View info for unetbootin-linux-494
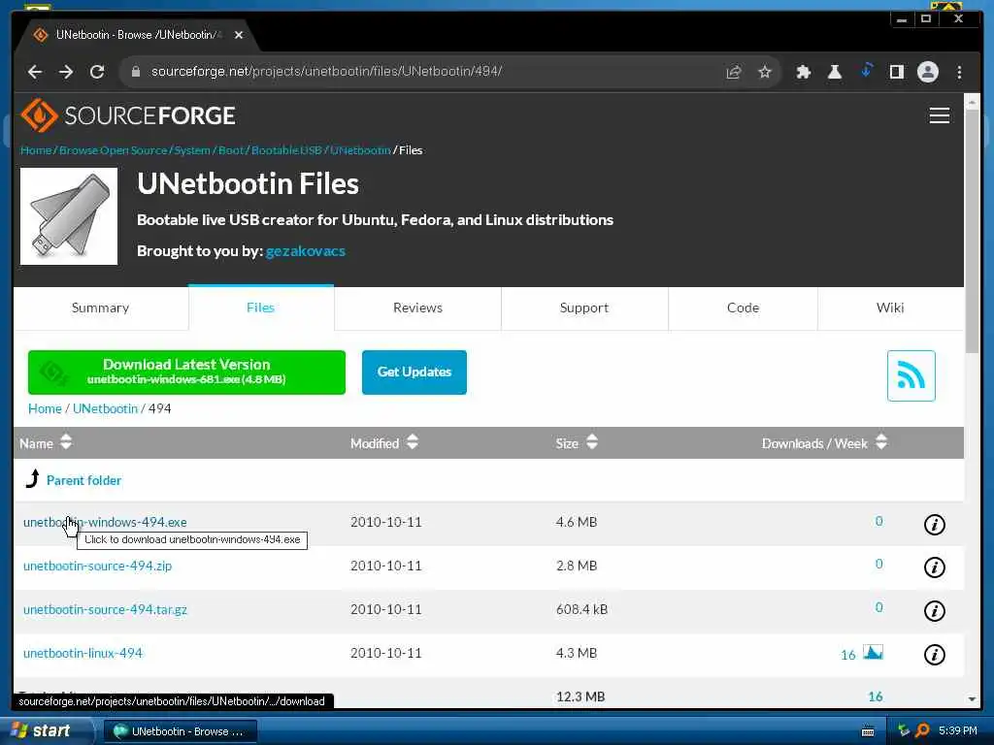Viewport: 994px width, 745px height. pyautogui.click(x=934, y=655)
